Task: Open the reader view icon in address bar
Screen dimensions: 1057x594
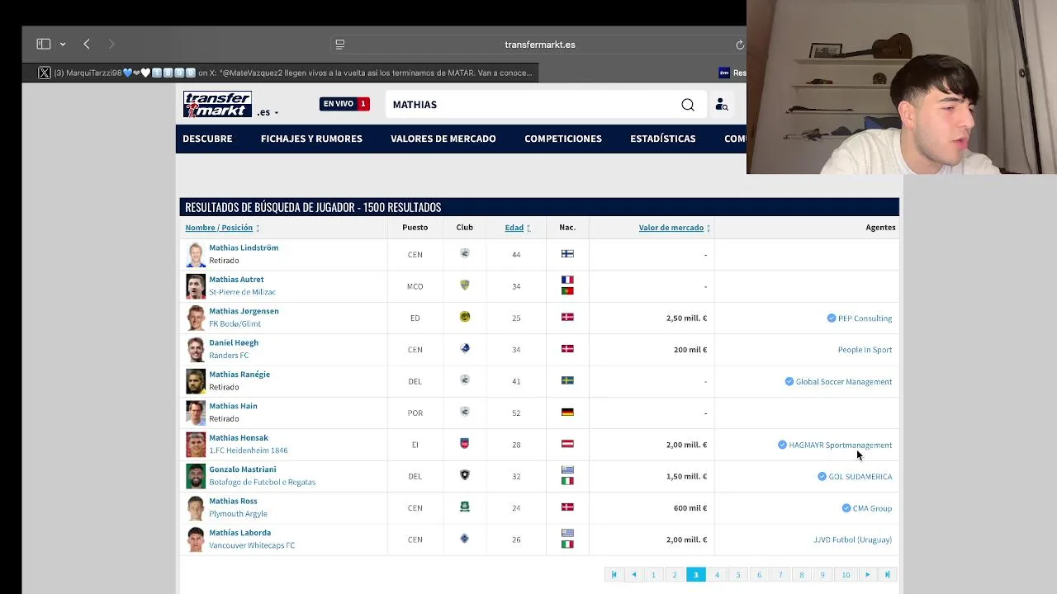Action: coord(340,45)
